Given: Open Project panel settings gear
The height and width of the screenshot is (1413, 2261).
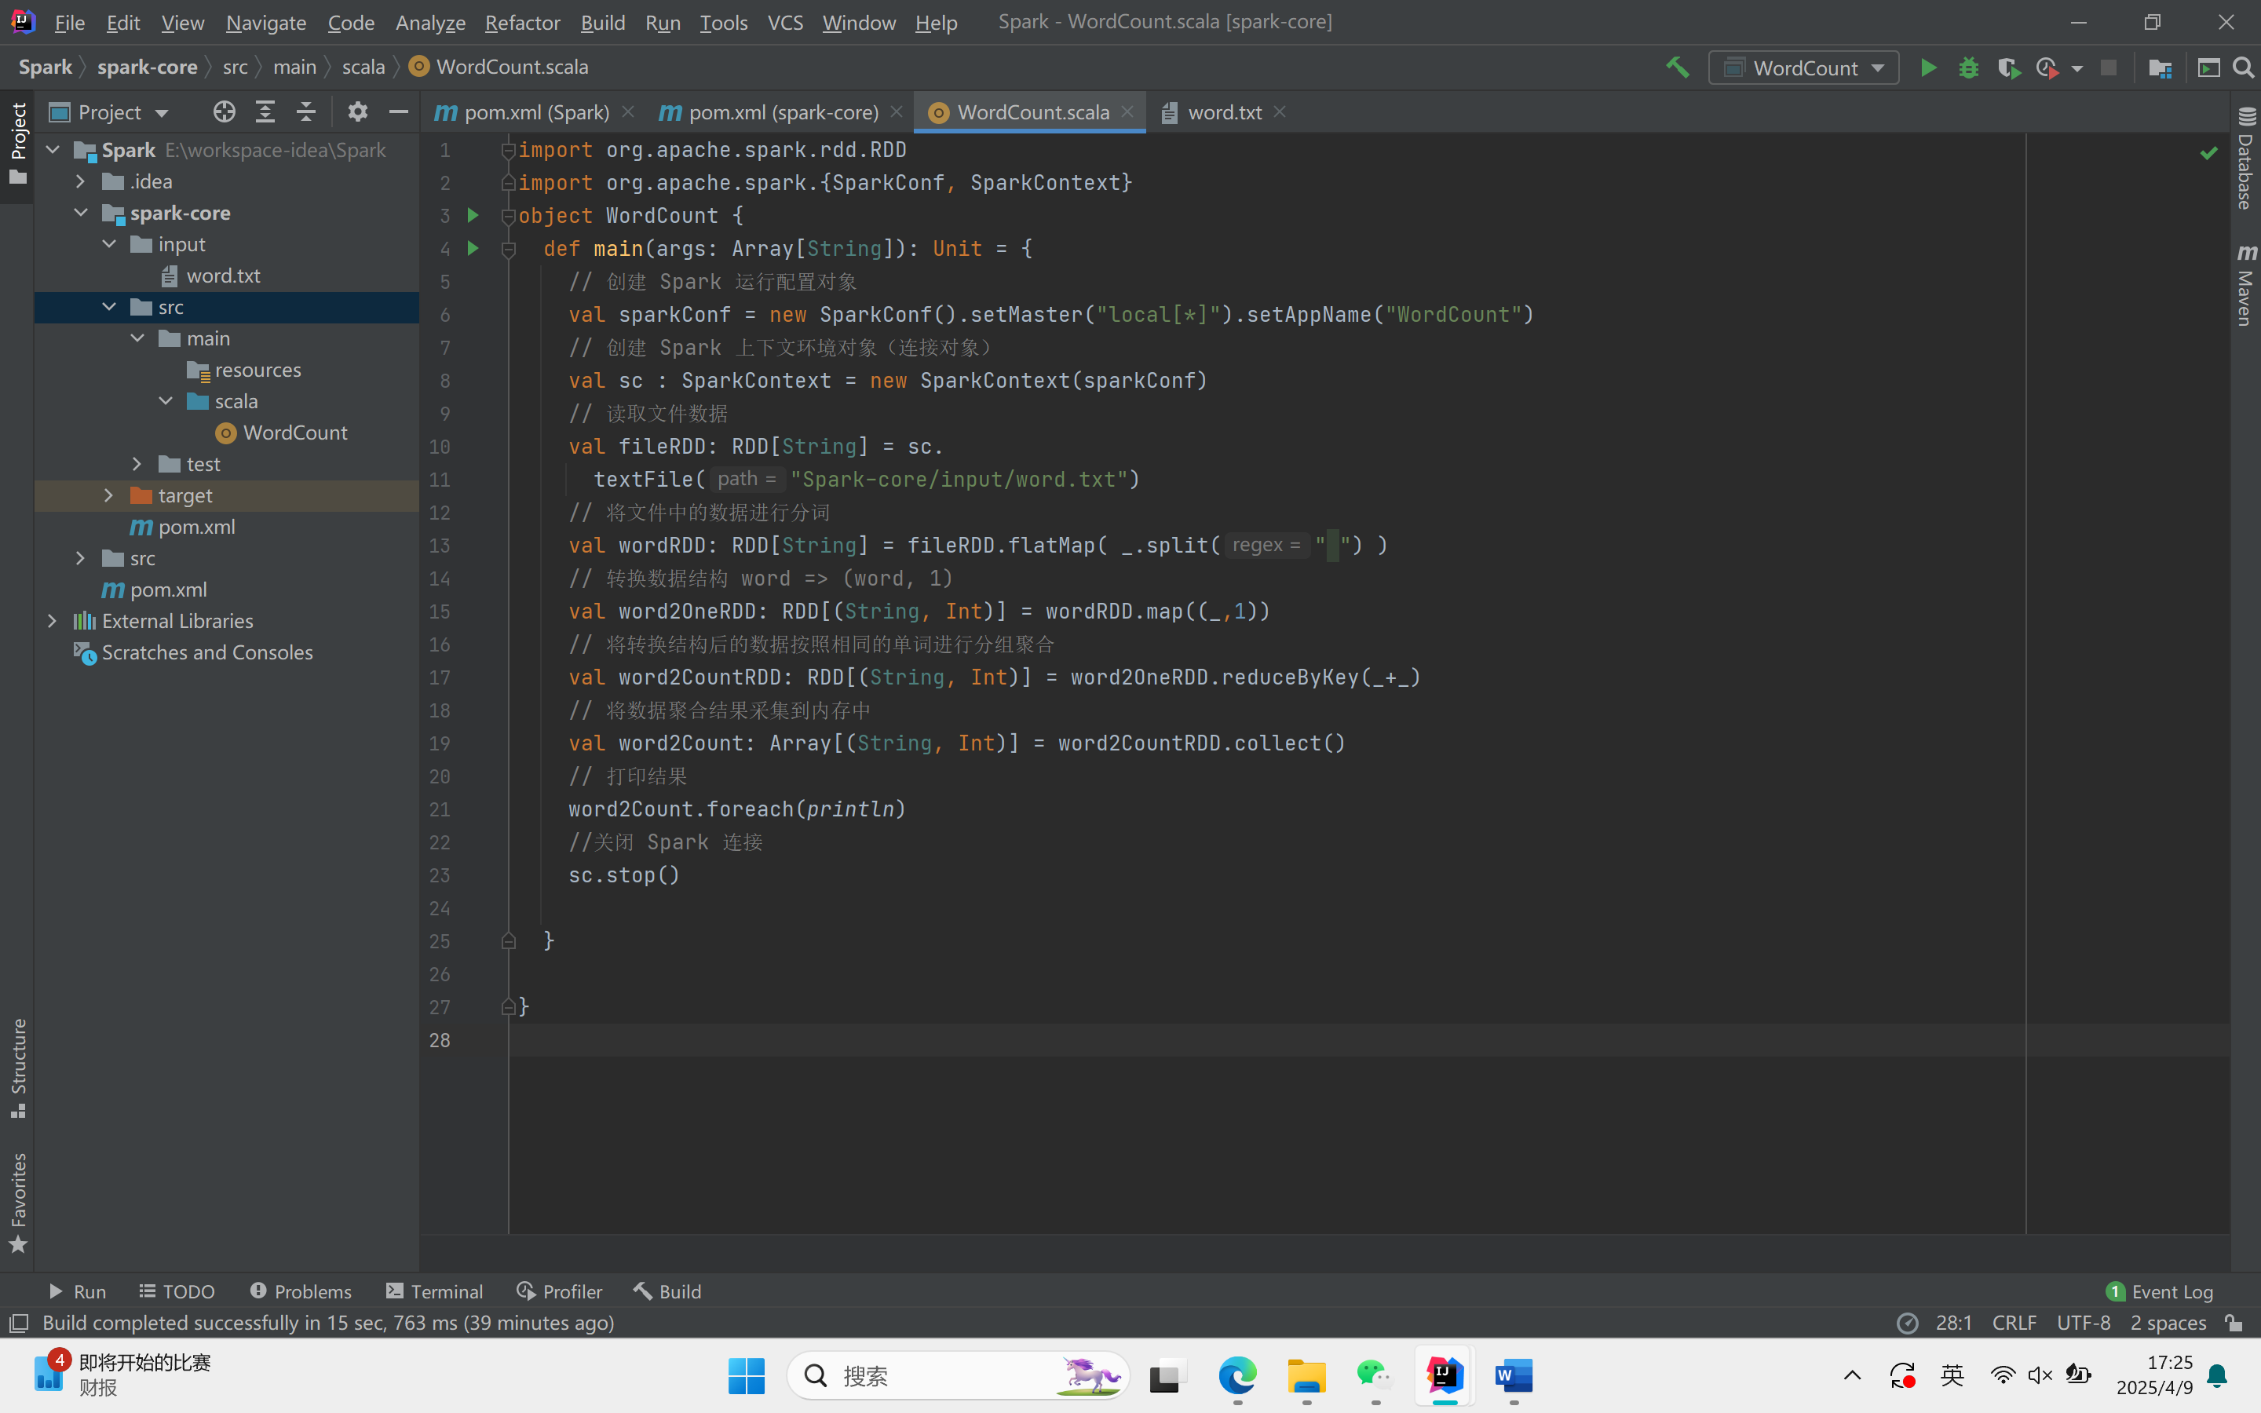Looking at the screenshot, I should coord(358,112).
